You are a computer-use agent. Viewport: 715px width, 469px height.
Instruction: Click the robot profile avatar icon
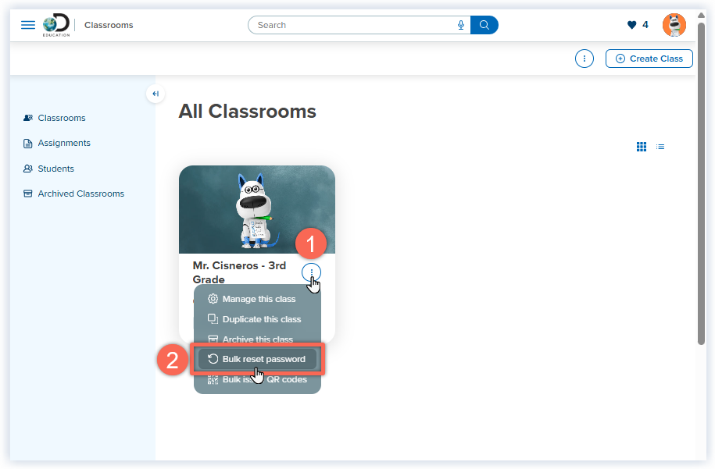click(x=674, y=24)
